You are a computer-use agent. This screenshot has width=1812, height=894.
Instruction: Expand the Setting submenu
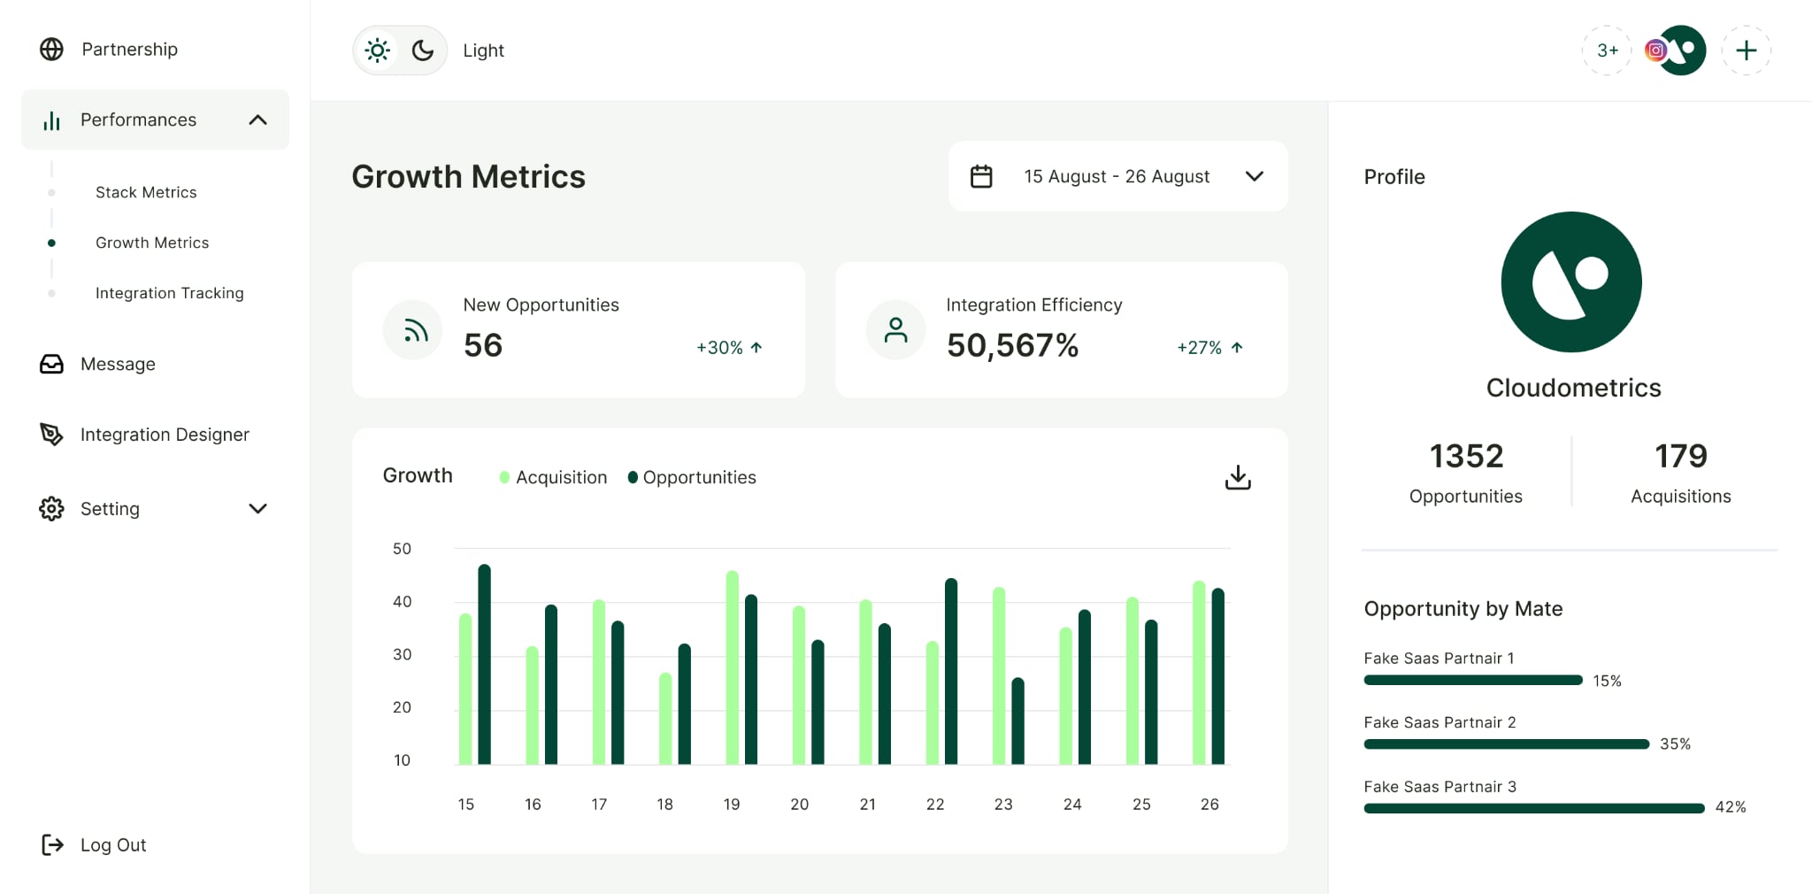pyautogui.click(x=257, y=509)
